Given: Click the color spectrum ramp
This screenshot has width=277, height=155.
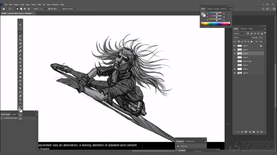Looking at the screenshot, I should (215, 24).
